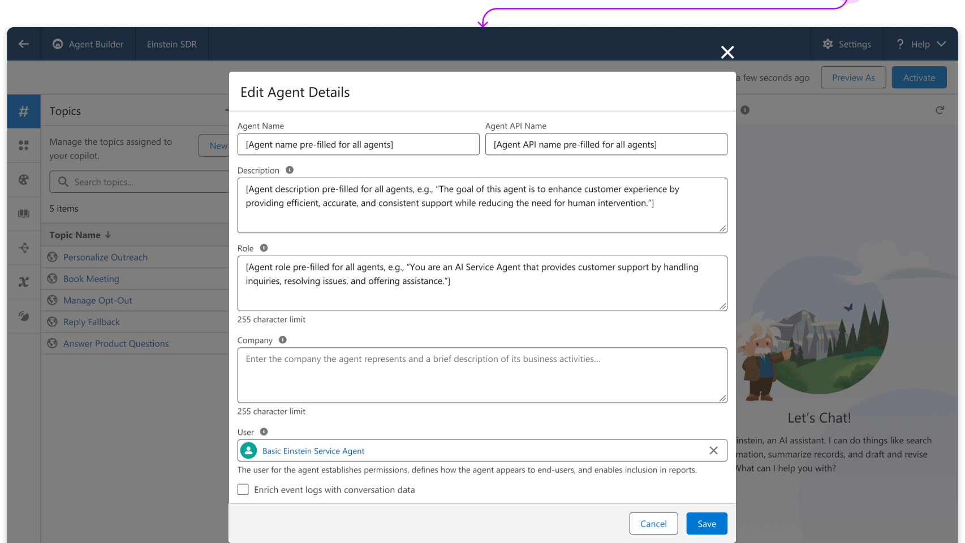Image resolution: width=965 pixels, height=543 pixels.
Task: Click the back arrow icon
Action: [24, 44]
